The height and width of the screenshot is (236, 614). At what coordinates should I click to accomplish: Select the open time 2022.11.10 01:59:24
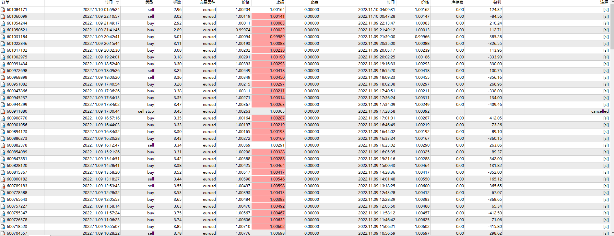point(101,10)
